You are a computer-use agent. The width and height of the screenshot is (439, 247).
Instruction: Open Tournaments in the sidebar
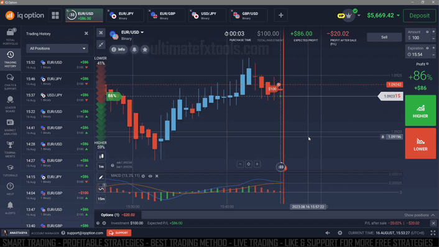click(11, 149)
